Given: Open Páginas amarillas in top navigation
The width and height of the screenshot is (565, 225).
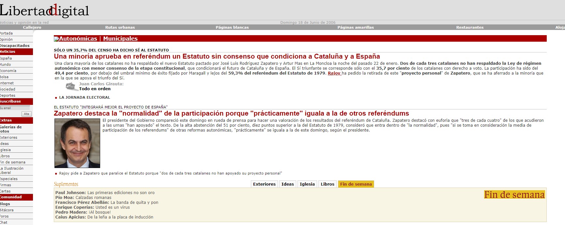Looking at the screenshot, I should (x=356, y=27).
